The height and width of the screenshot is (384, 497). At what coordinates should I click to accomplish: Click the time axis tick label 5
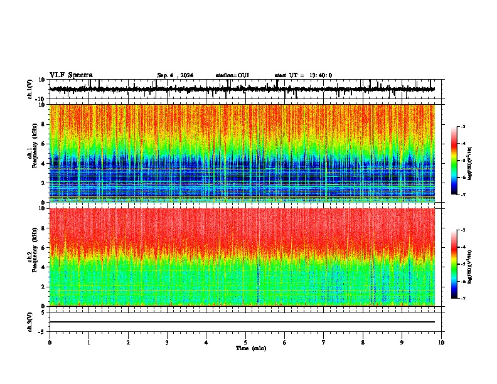point(245,343)
